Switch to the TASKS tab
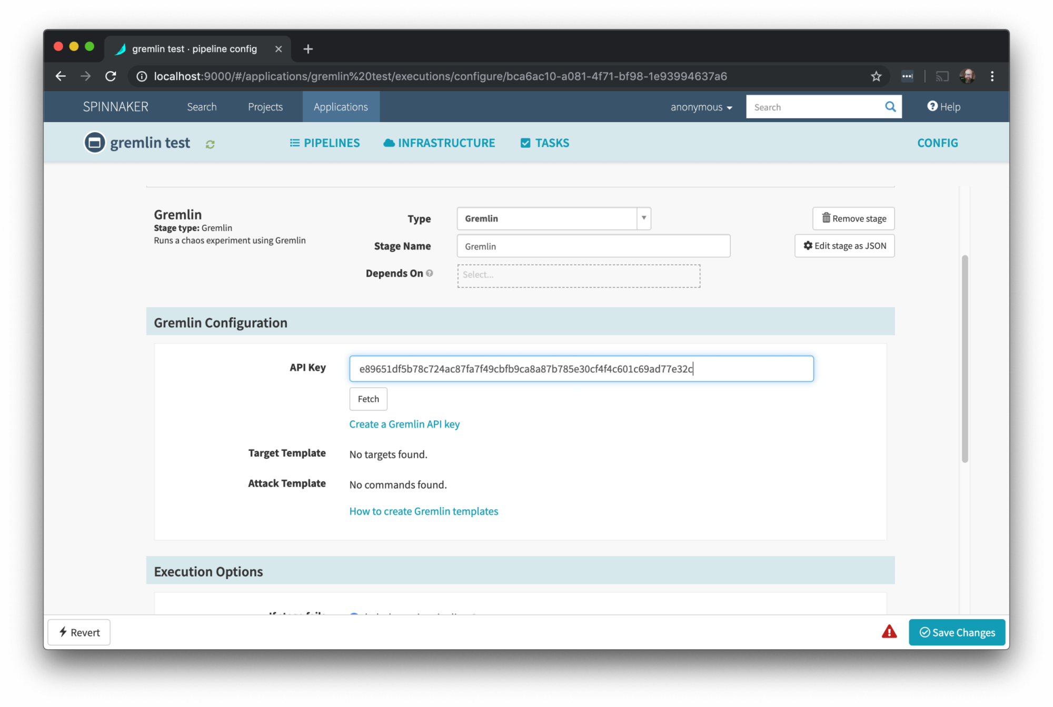Image resolution: width=1053 pixels, height=707 pixels. [x=544, y=143]
